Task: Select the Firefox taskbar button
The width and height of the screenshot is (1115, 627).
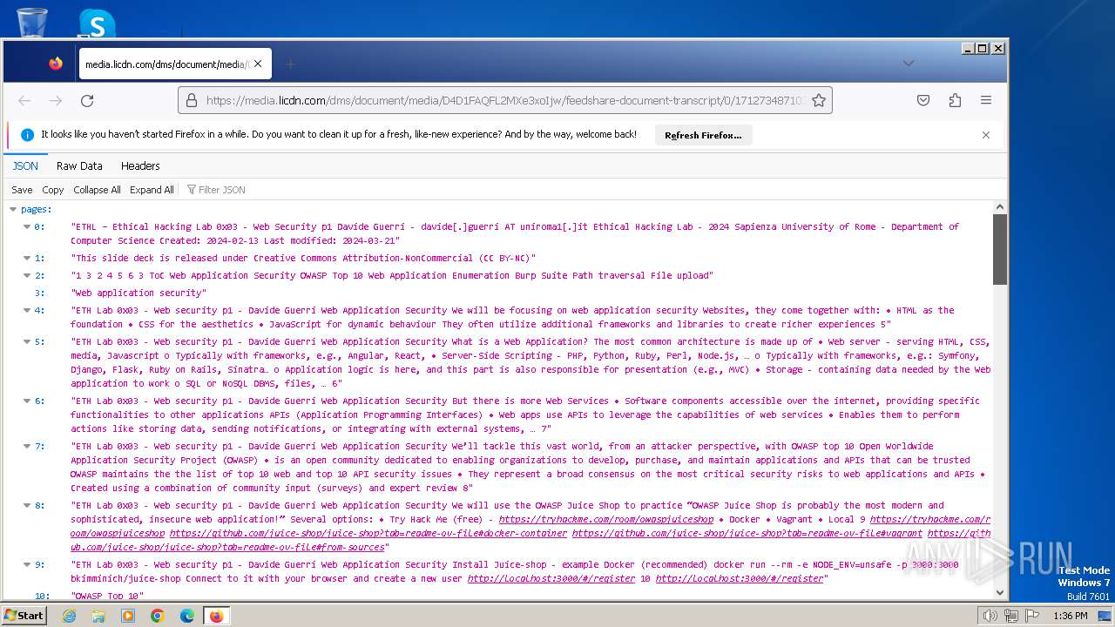Action: click(x=216, y=616)
